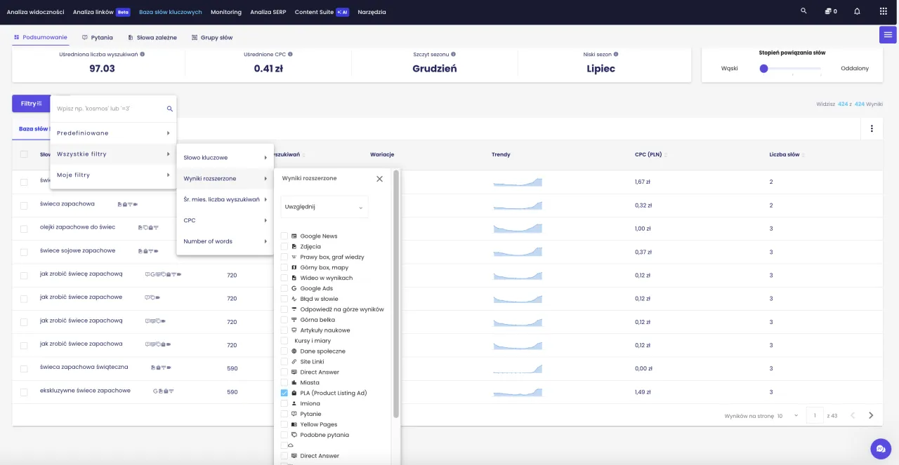Click the search magnifier icon in top bar
Screen dimensions: 899x465
(803, 11)
